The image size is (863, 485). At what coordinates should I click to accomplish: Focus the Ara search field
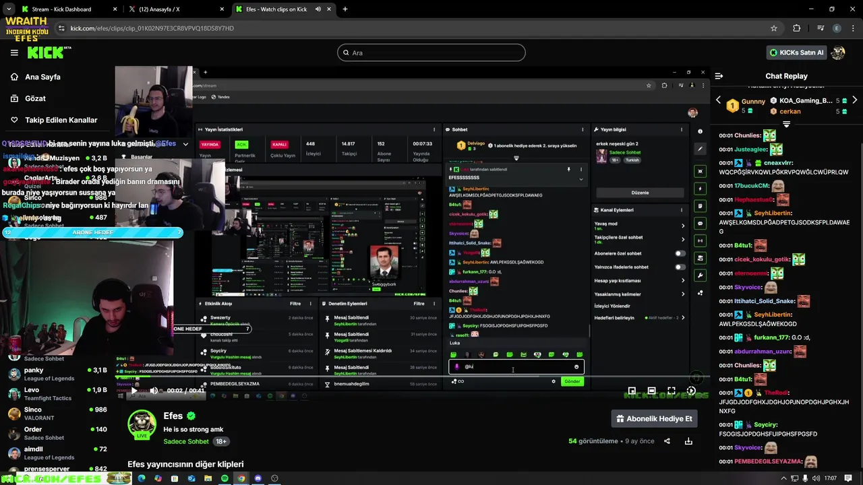[431, 53]
